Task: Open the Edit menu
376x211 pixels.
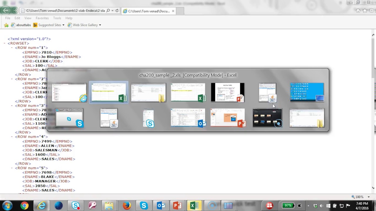Action: point(17,18)
